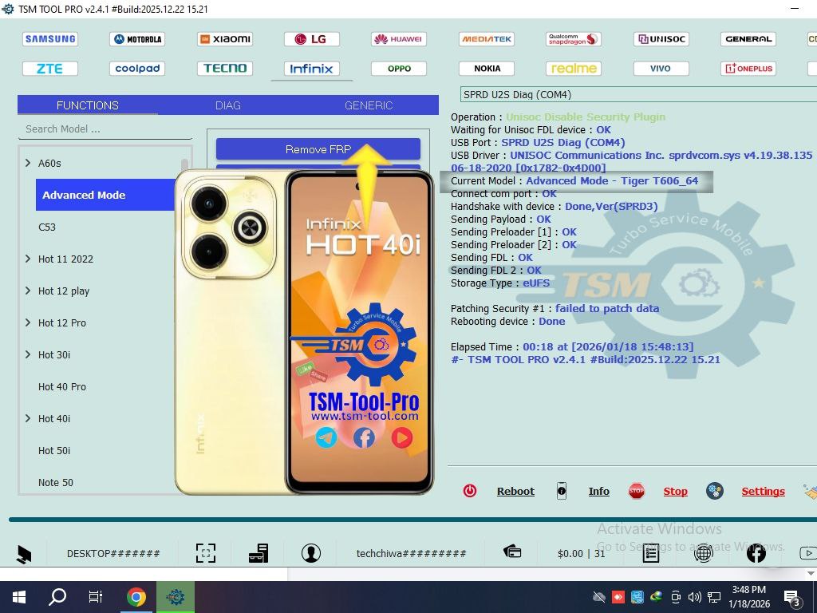
Task: Click the user account avatar icon
Action: (311, 553)
